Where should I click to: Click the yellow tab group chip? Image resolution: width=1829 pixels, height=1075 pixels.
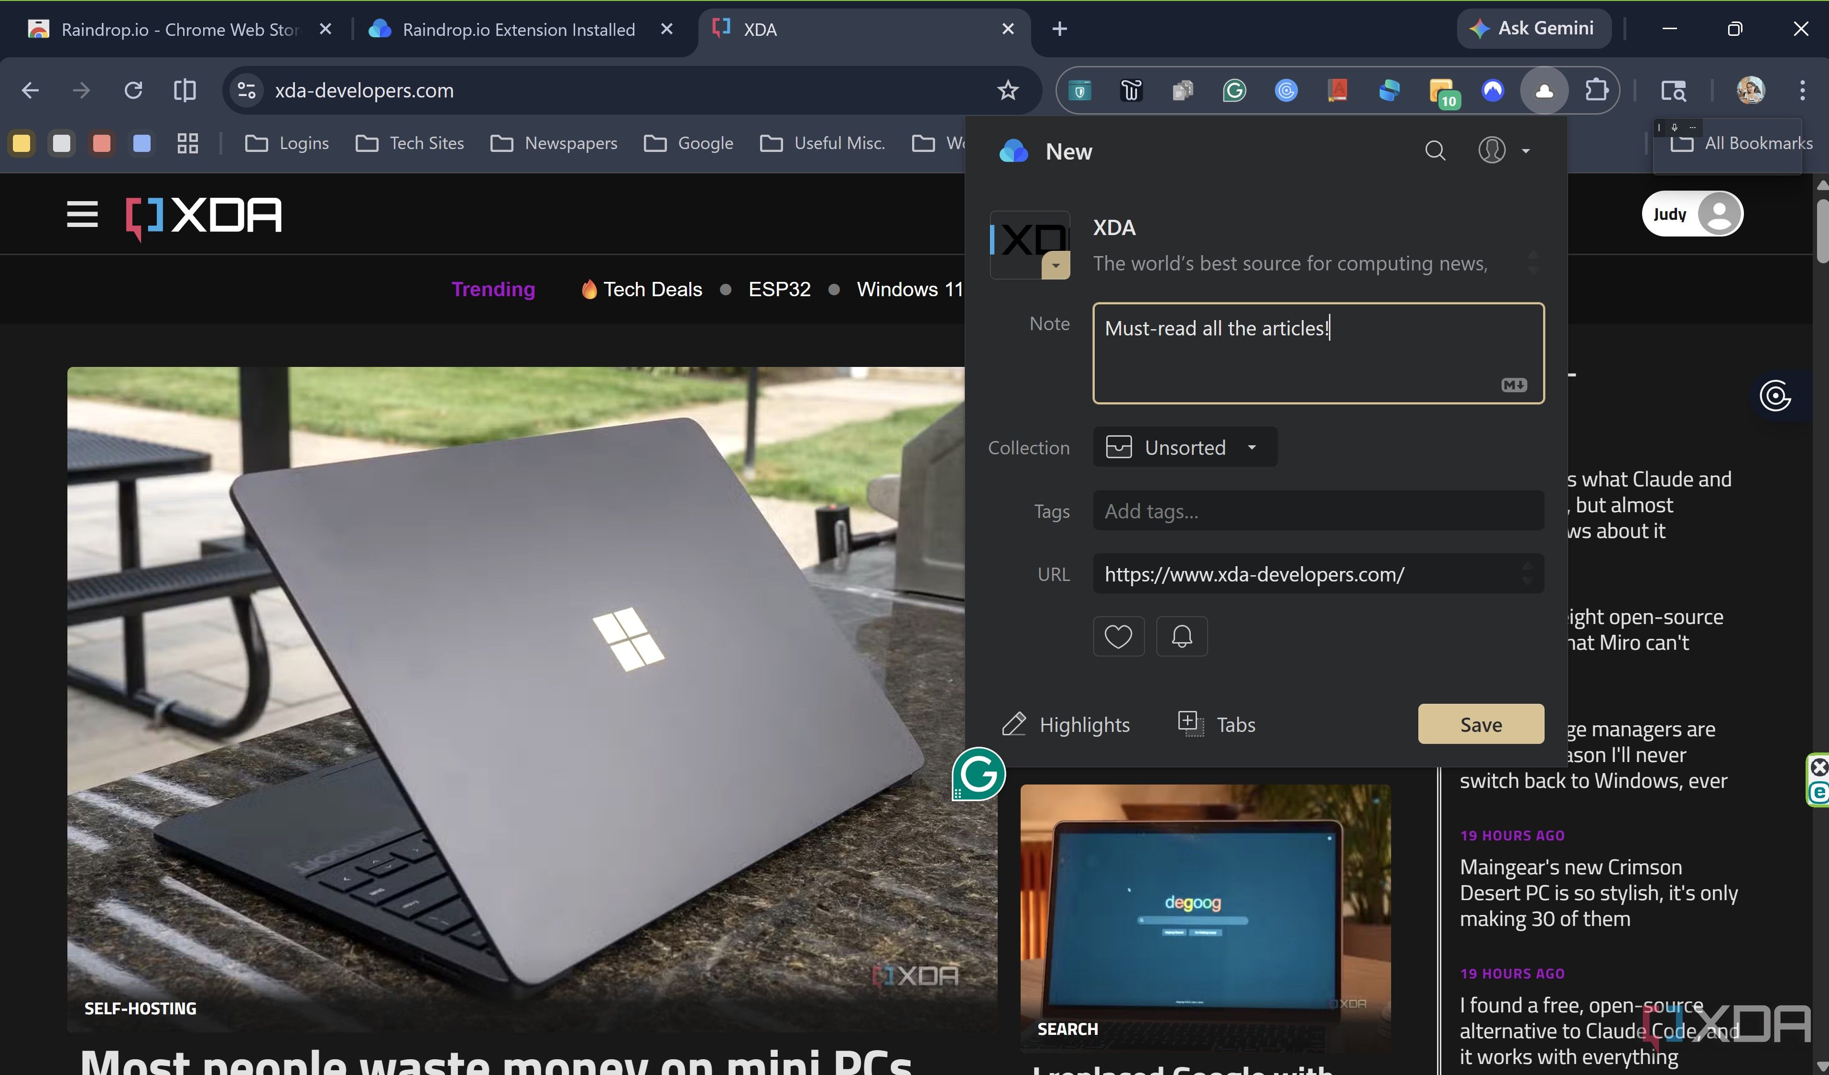pos(22,144)
